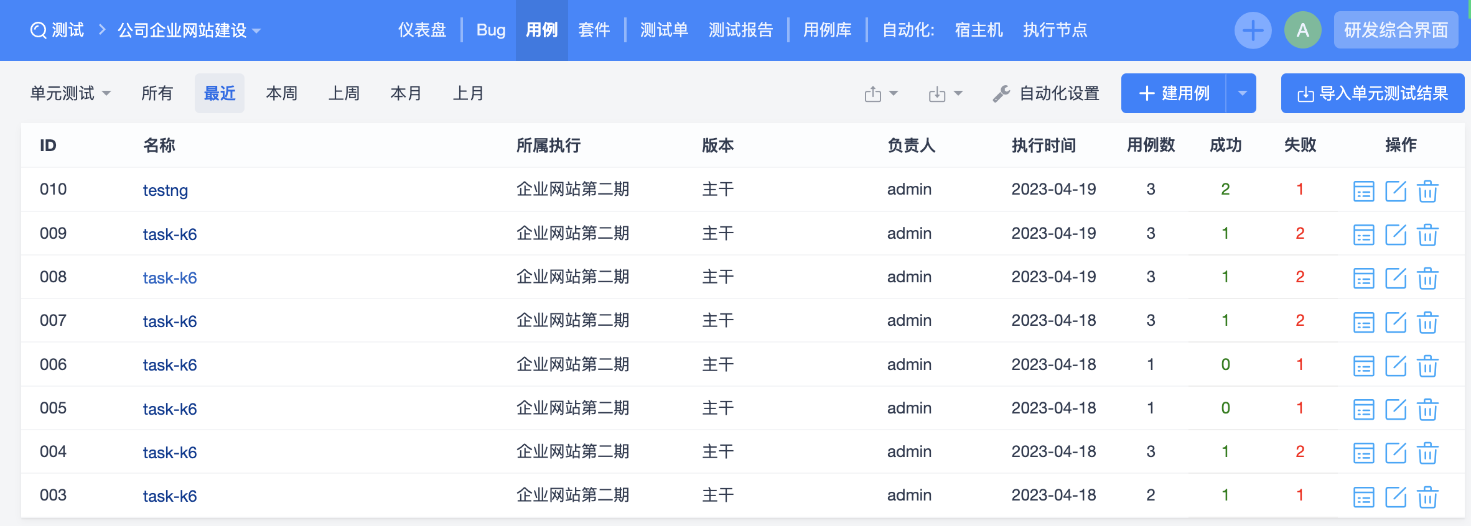
Task: Open the case list icon for row 003
Action: click(1363, 496)
